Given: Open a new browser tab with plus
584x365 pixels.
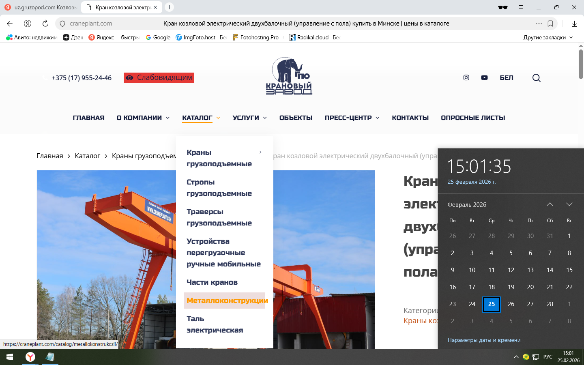Looking at the screenshot, I should click(x=170, y=7).
